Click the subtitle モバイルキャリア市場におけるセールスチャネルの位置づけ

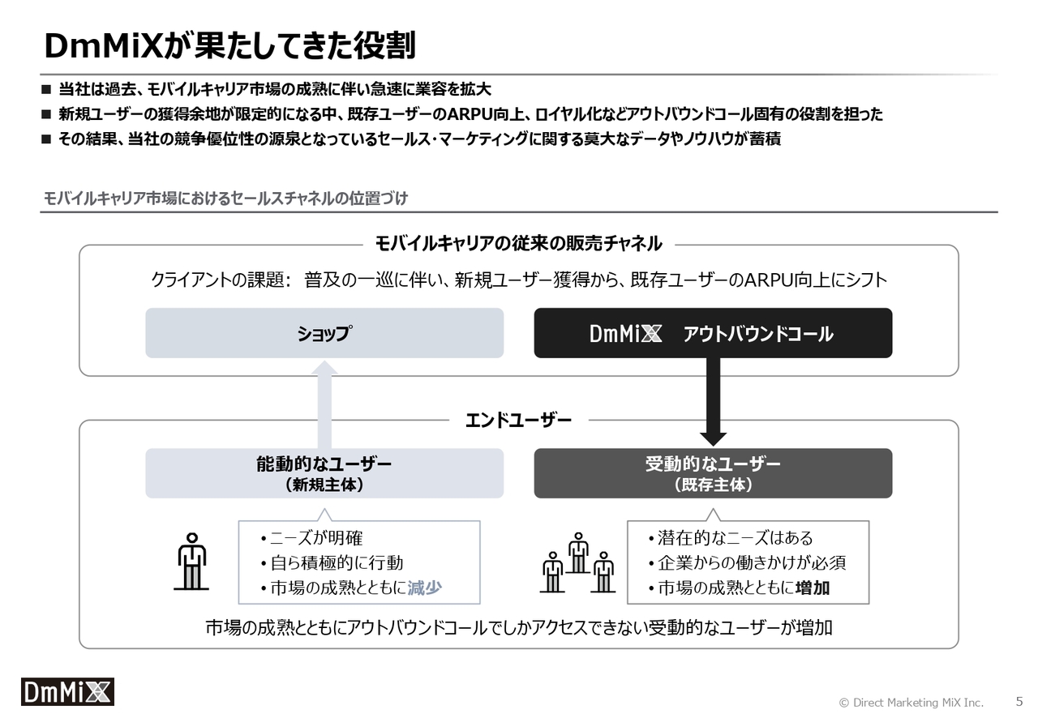(225, 199)
